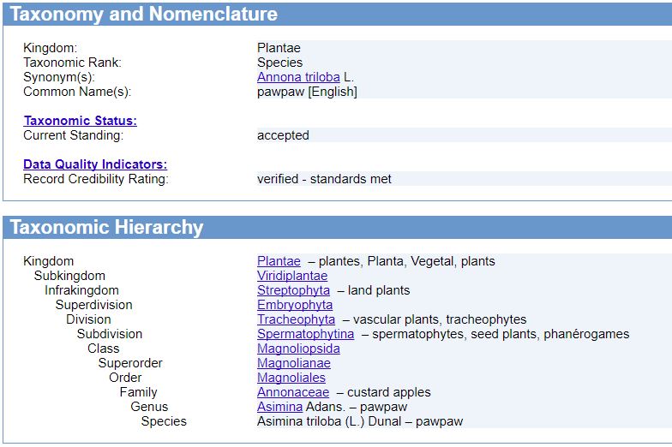The image size is (672, 447).
Task: Click the 'accepted' current standing value
Action: tap(283, 135)
